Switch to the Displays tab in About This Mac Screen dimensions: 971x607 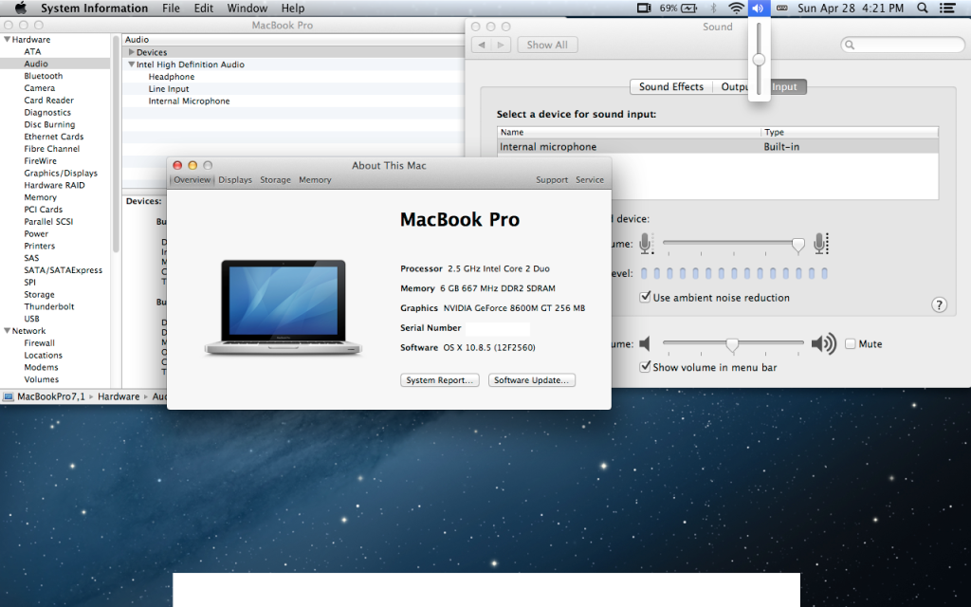pyautogui.click(x=235, y=178)
